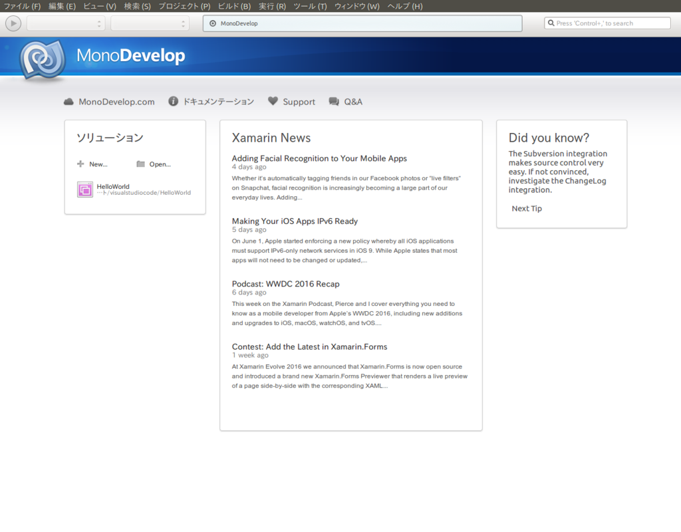
Task: Click the IPv6 article summary paragraph
Action: click(x=344, y=251)
